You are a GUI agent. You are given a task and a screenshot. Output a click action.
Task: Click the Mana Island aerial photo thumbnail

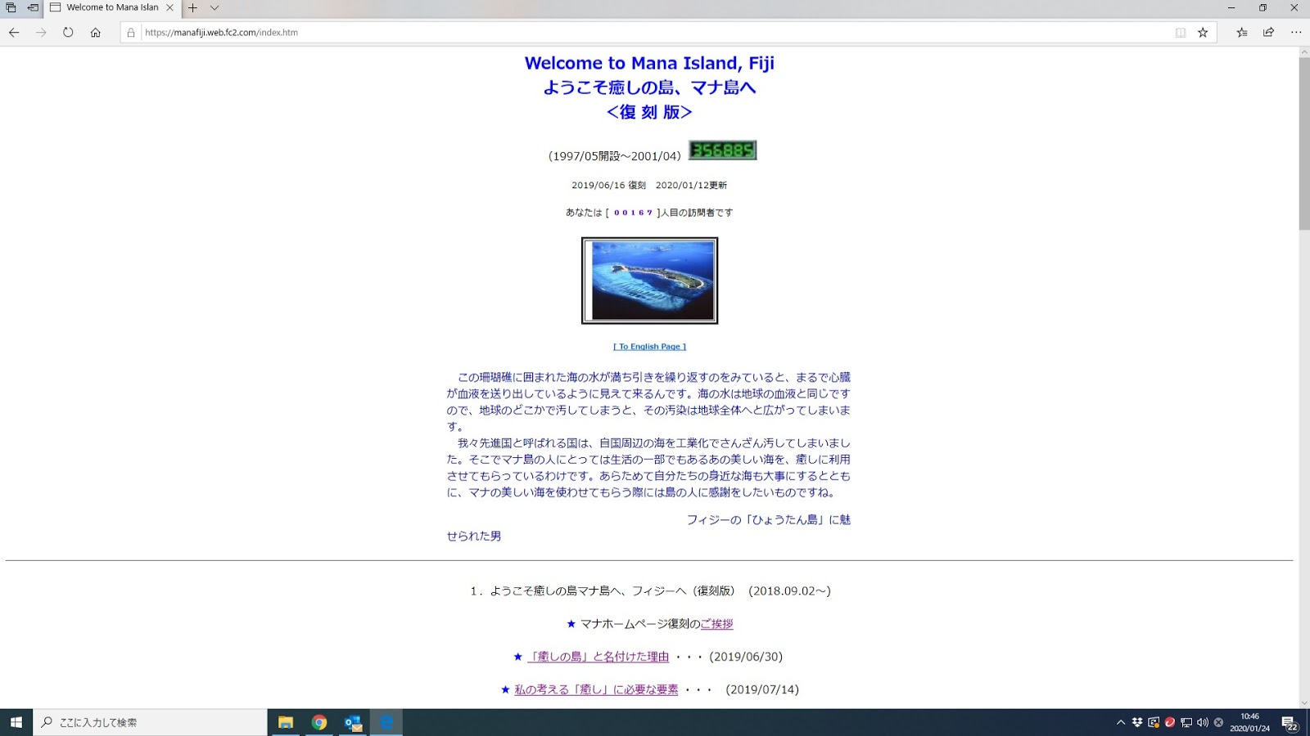(x=650, y=280)
